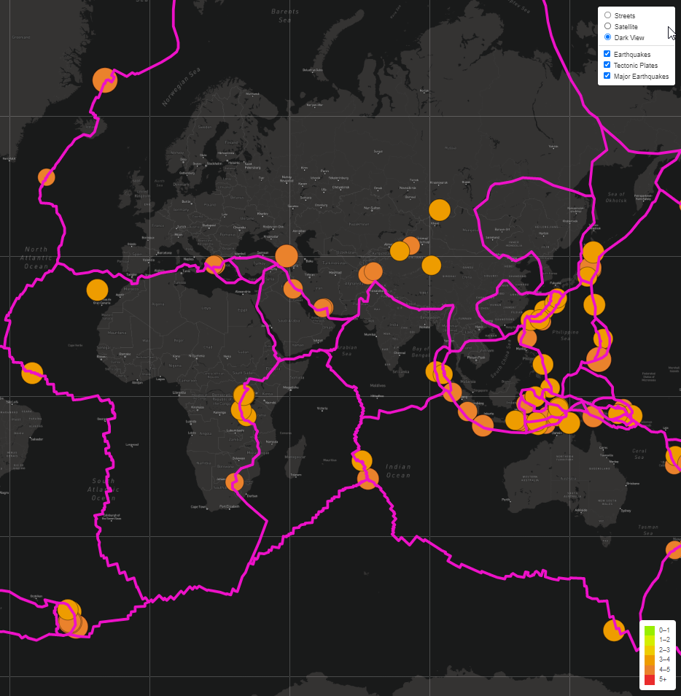
Task: Open the earthquake marker near Iceland
Action: click(105, 80)
